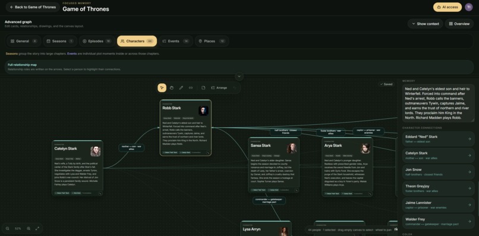
Task: Click the 'captor ↔ prisoner · war enemies' edge label
Action: 368,131
